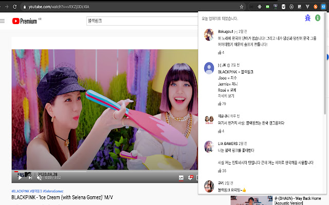Click comment text 'BLACKPINK = 블랙핑크'

(x=235, y=72)
